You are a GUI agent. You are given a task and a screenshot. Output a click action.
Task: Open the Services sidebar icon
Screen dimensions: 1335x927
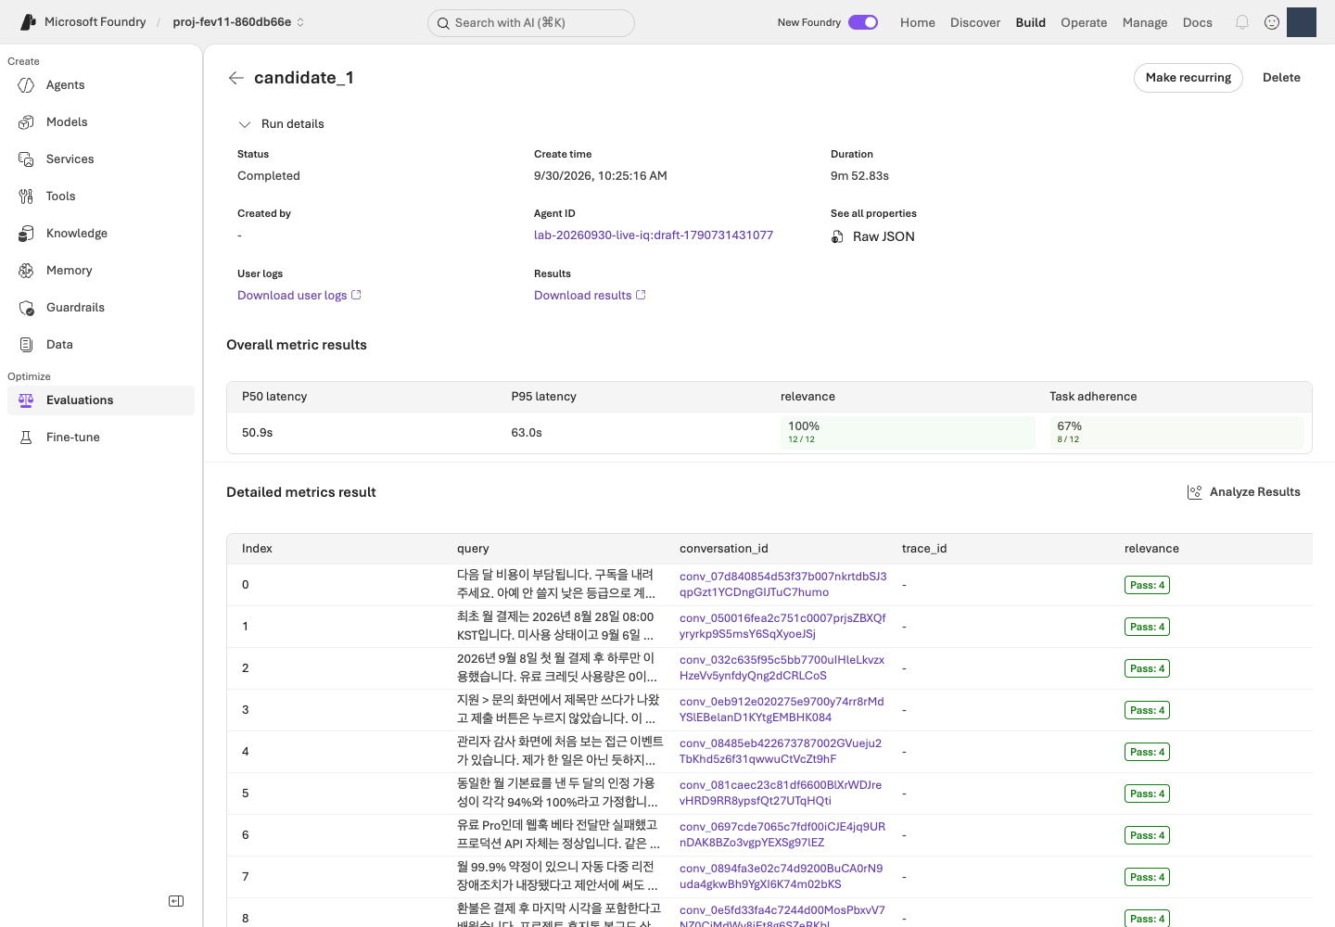click(x=26, y=159)
